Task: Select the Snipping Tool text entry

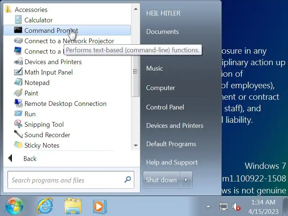Action: (x=44, y=125)
